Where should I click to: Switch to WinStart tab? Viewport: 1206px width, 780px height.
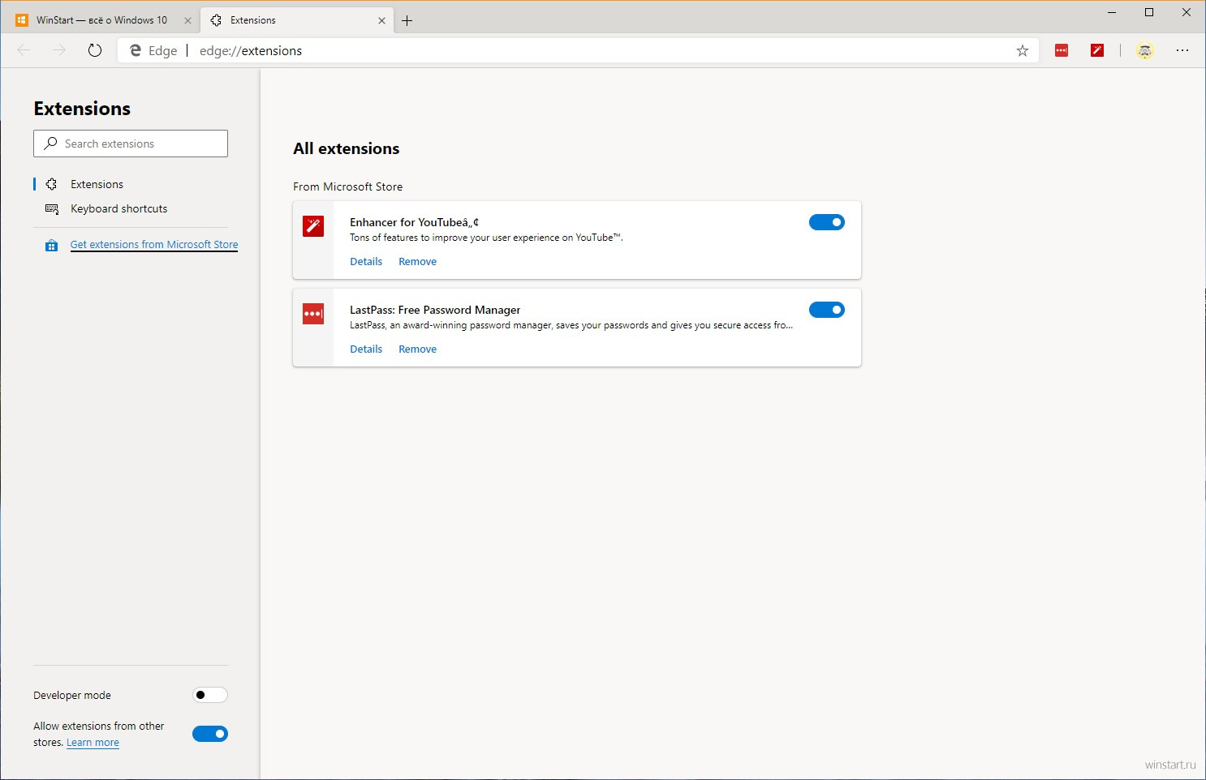pyautogui.click(x=102, y=20)
